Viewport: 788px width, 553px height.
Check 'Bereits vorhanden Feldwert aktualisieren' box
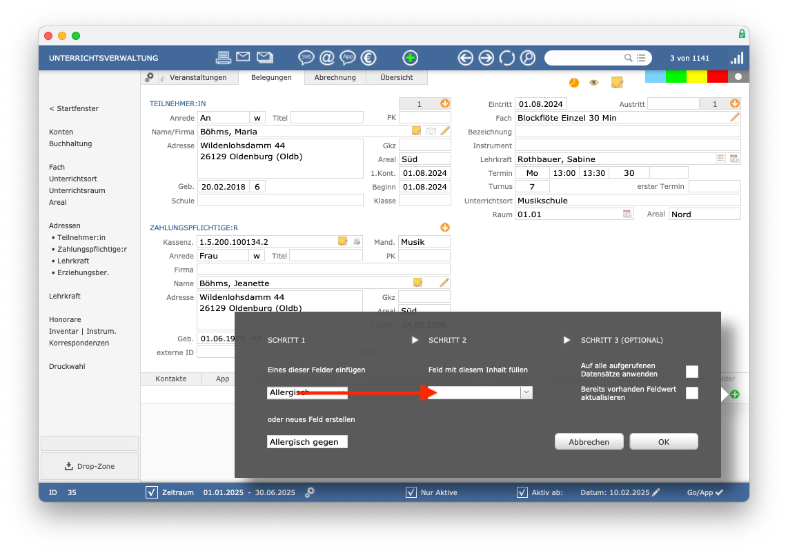click(x=692, y=393)
